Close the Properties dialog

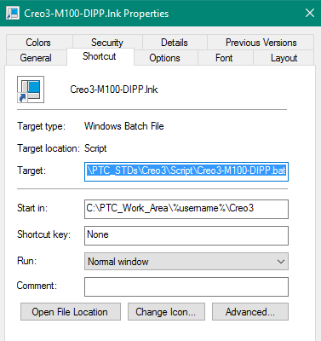coord(310,13)
